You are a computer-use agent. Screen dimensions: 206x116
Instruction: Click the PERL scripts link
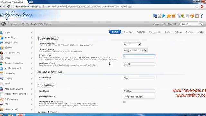click(41, 24)
